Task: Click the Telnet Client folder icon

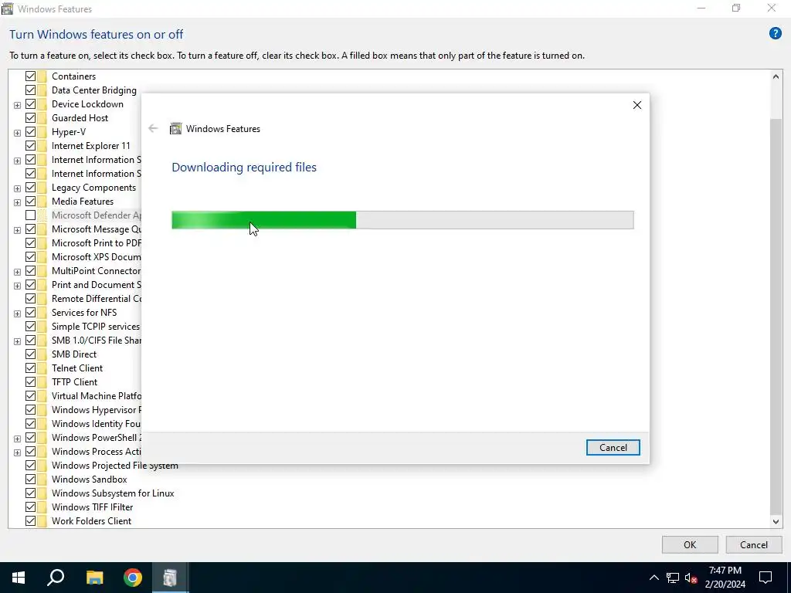Action: pyautogui.click(x=42, y=368)
